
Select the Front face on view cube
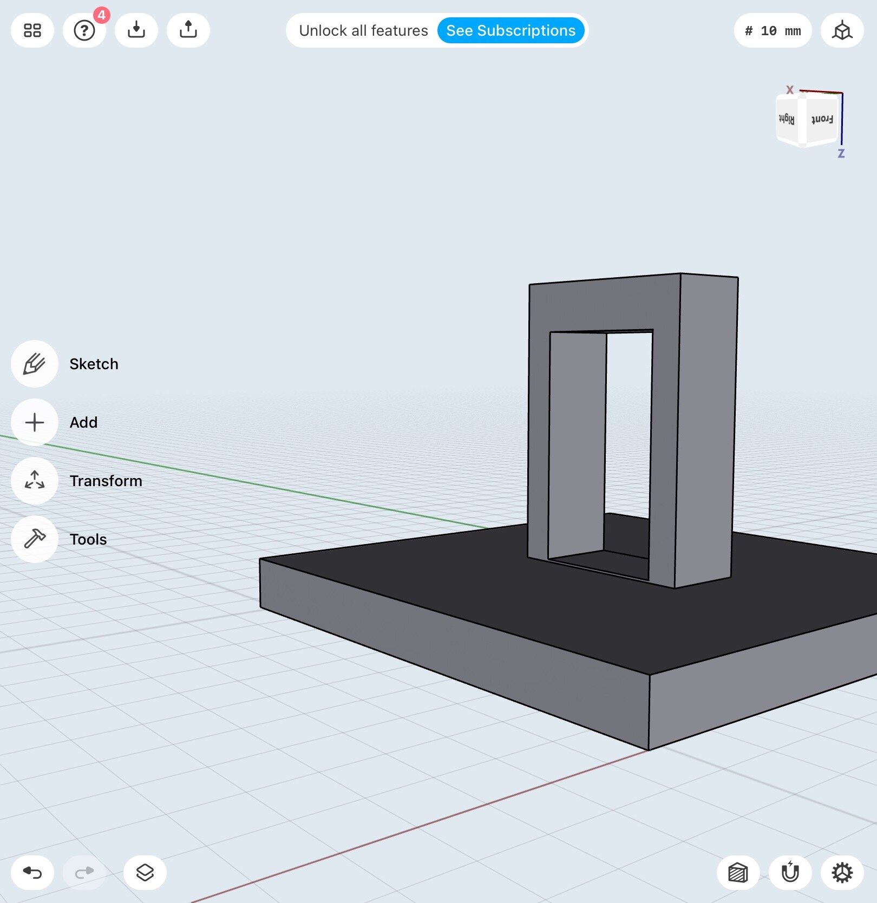(822, 120)
